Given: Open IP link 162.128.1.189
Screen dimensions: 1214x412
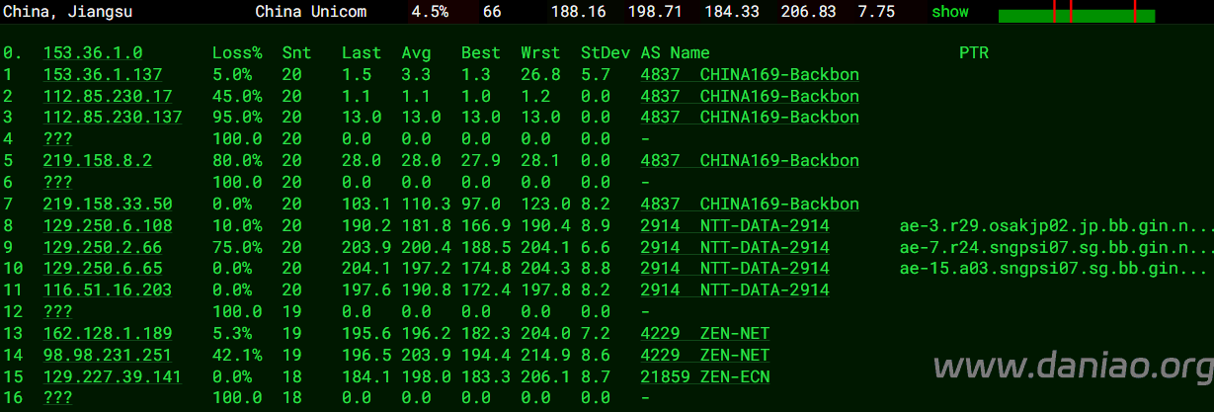Looking at the screenshot, I should point(108,333).
